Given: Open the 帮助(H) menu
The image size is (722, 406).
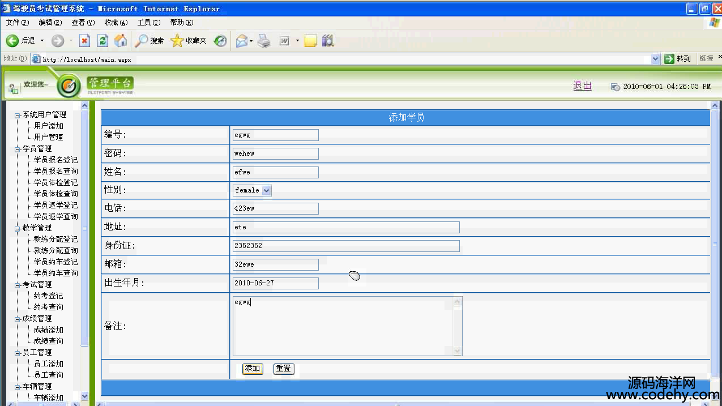Looking at the screenshot, I should (181, 23).
